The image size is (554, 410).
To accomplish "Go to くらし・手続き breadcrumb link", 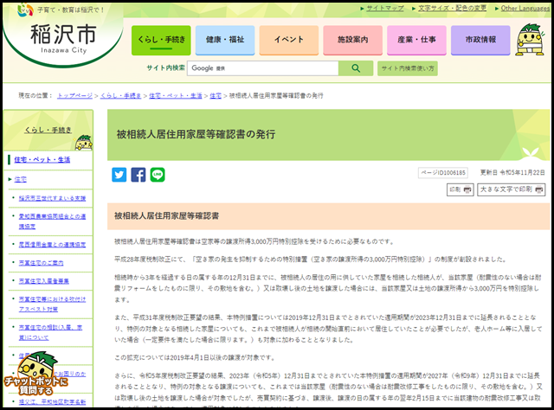I will [x=121, y=96].
